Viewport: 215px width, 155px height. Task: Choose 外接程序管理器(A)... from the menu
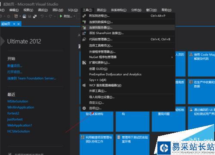tap(128, 52)
